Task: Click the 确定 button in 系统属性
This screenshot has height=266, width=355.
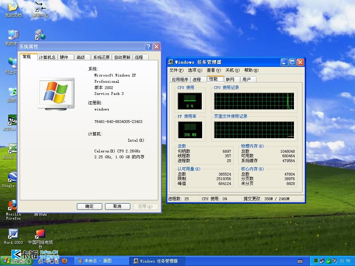Action: pyautogui.click(x=89, y=206)
